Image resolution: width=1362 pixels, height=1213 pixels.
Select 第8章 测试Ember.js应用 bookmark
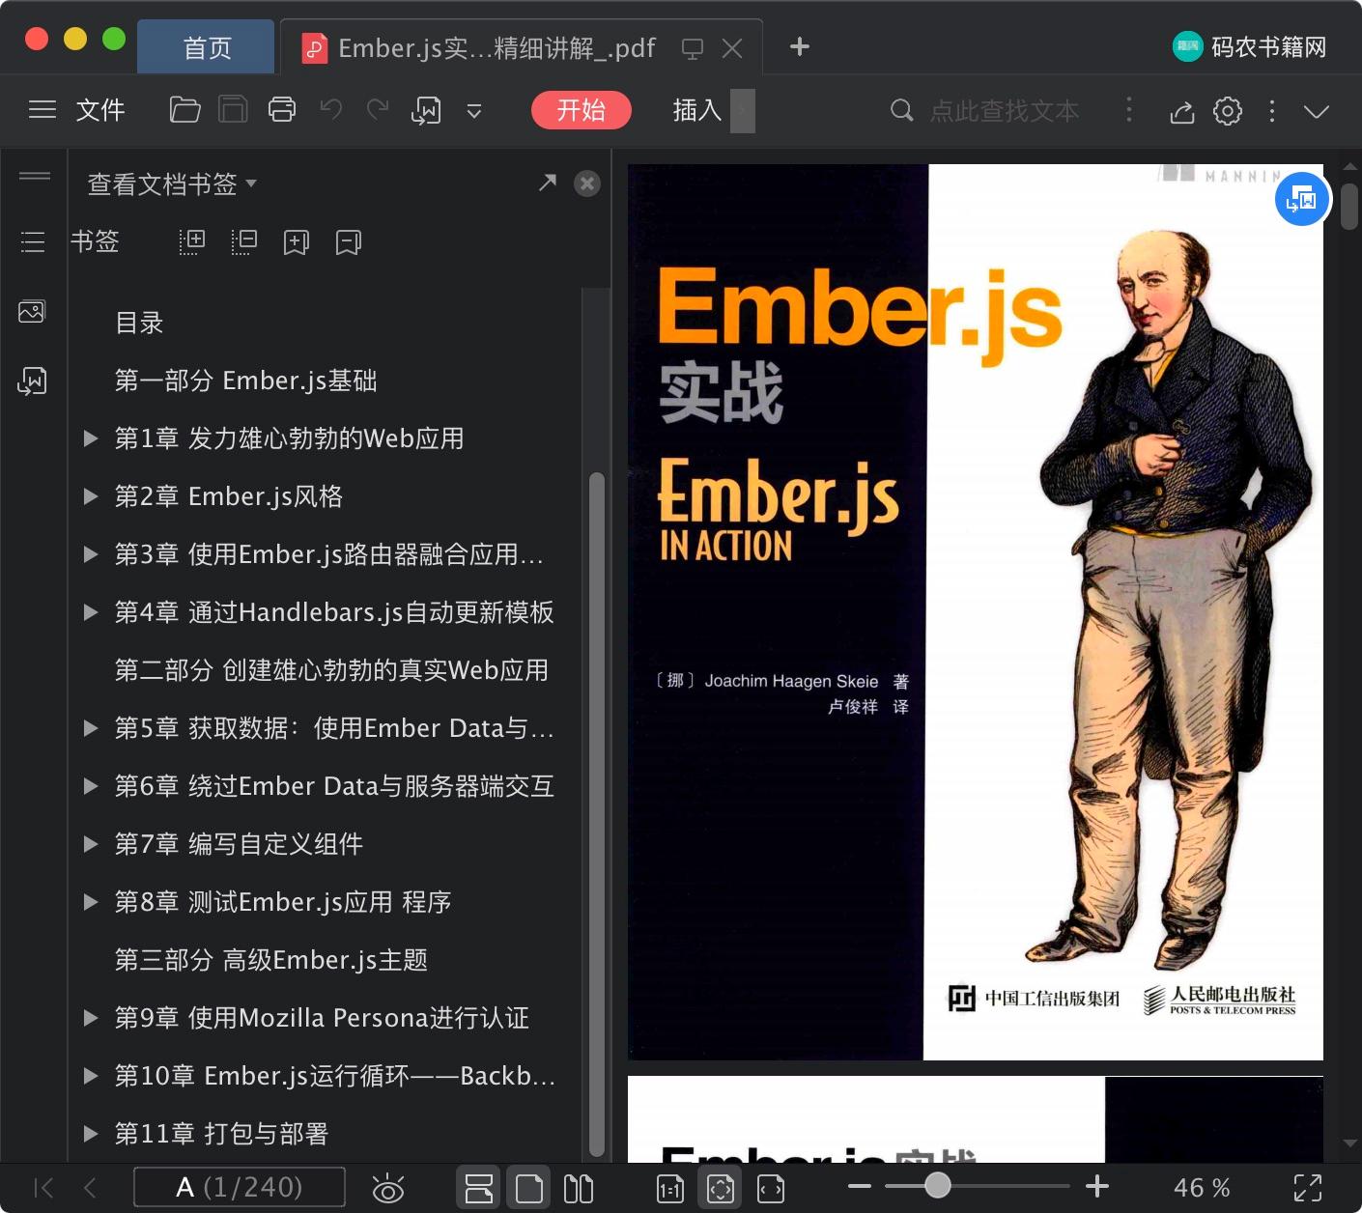tap(283, 902)
